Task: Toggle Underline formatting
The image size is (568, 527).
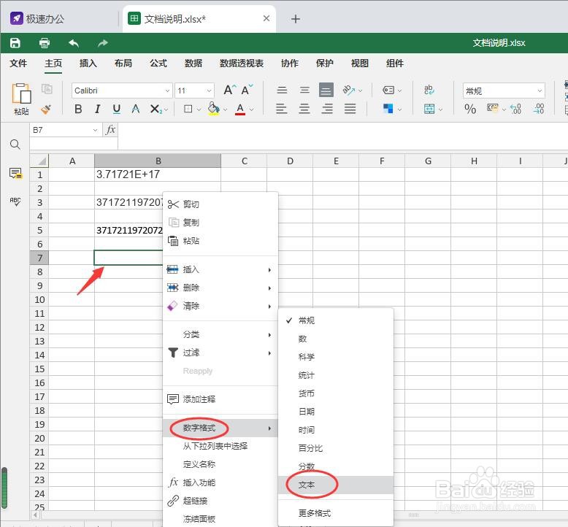Action: point(116,109)
